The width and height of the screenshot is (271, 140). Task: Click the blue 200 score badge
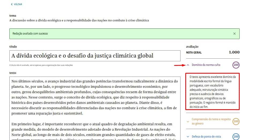coord(236,137)
